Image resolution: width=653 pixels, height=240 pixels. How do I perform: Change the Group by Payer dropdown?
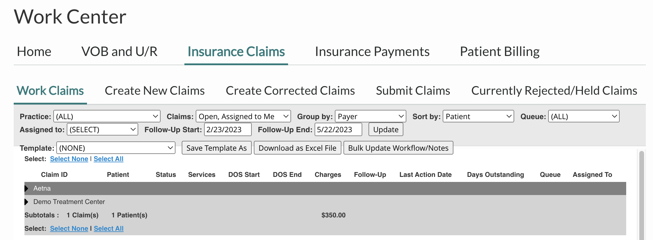(x=370, y=116)
